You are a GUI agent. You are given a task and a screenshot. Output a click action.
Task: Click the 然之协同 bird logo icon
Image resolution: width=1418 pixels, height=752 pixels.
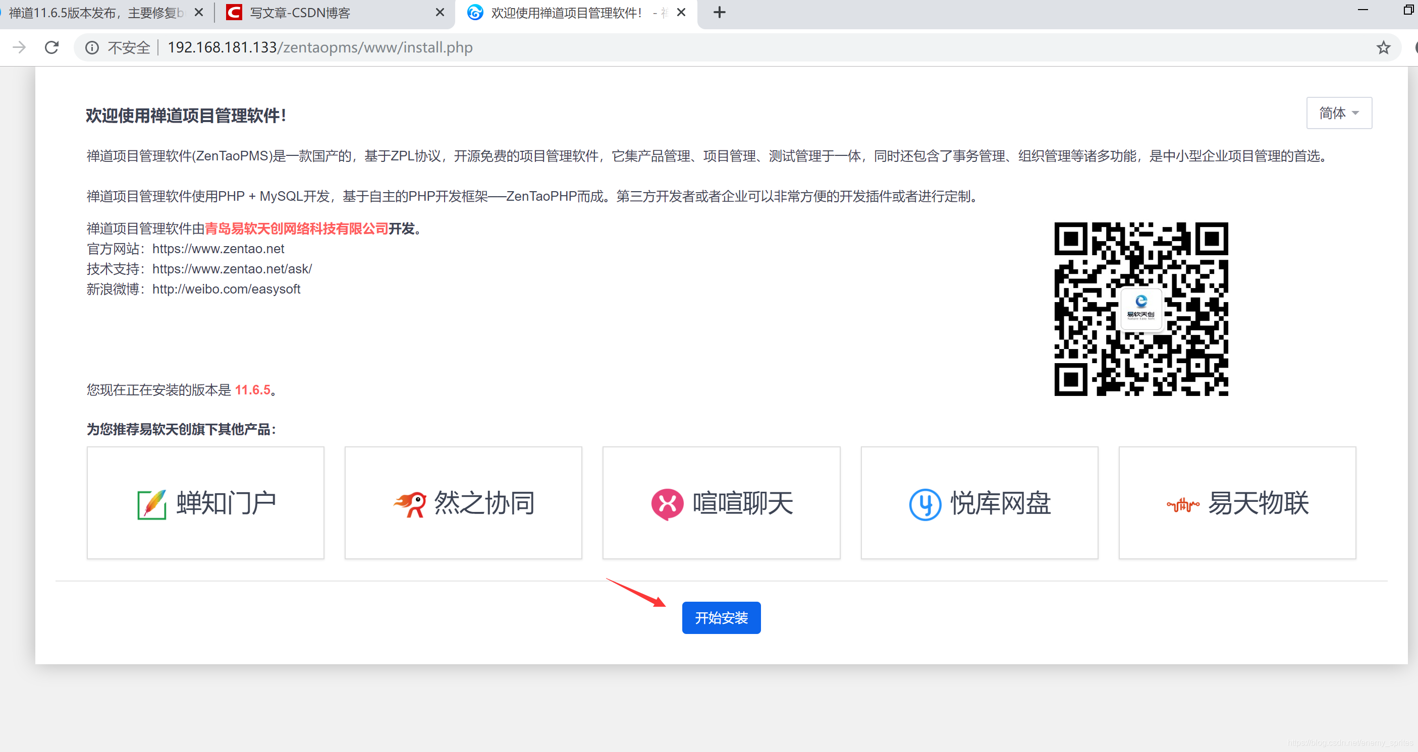410,504
